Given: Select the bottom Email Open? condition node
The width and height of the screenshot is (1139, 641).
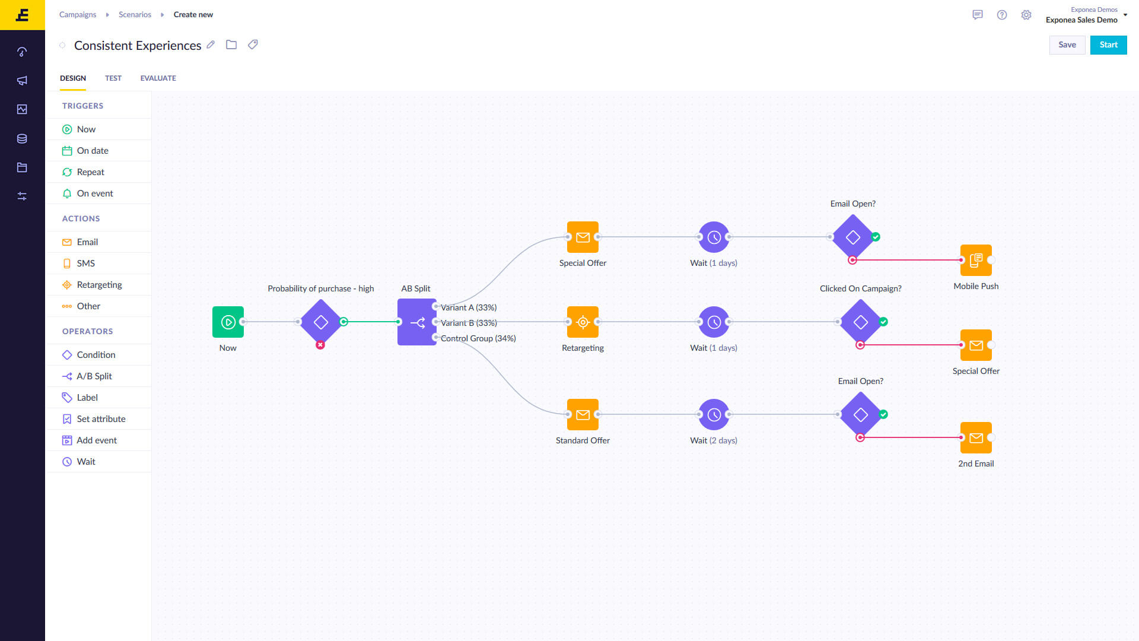Looking at the screenshot, I should 860,414.
